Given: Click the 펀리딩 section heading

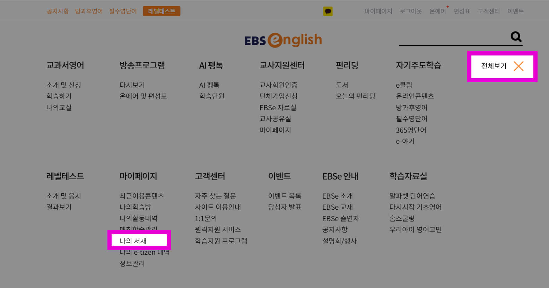Looking at the screenshot, I should 347,66.
